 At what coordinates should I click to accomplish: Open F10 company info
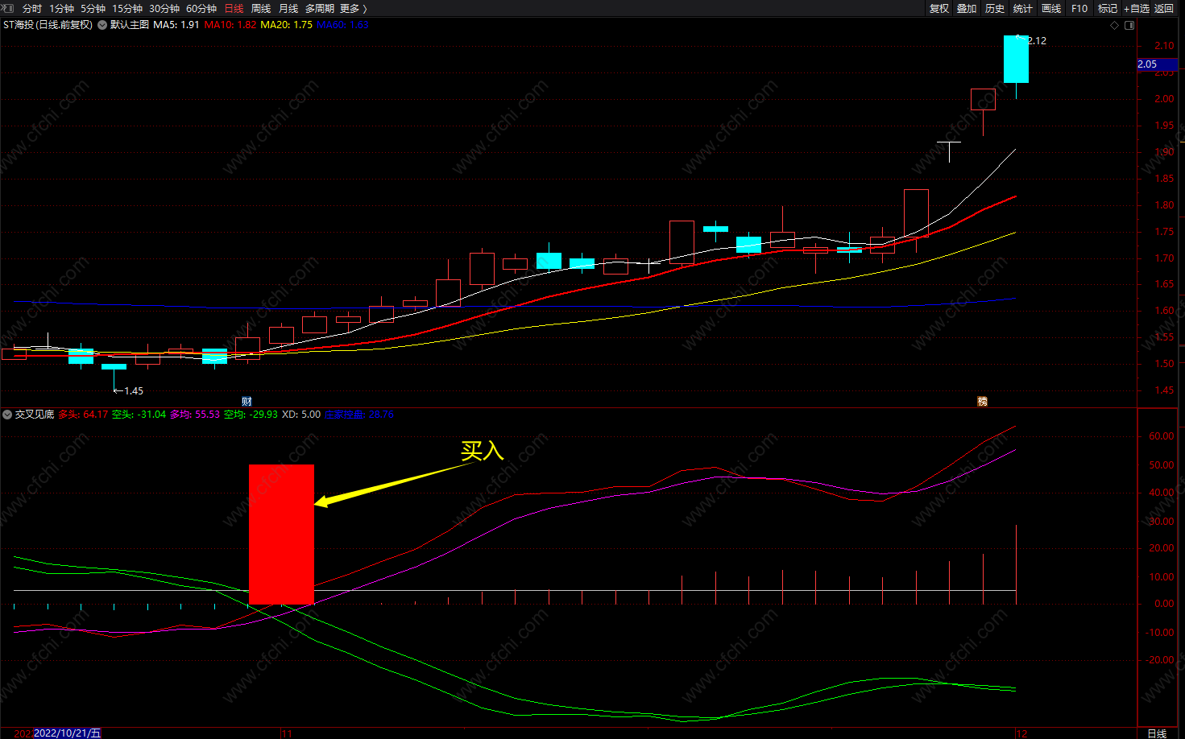coord(1079,8)
